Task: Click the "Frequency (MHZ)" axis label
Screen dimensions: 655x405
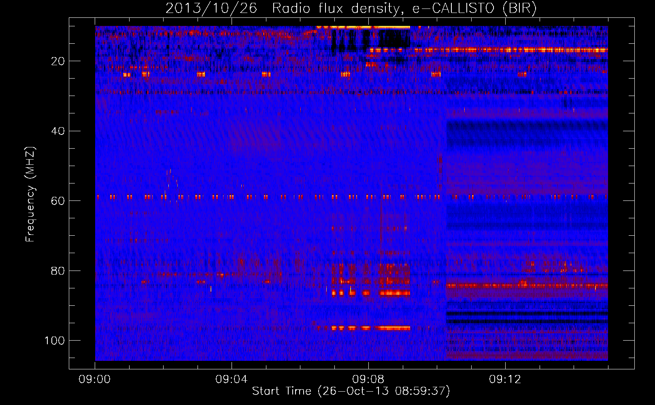Action: 30,194
